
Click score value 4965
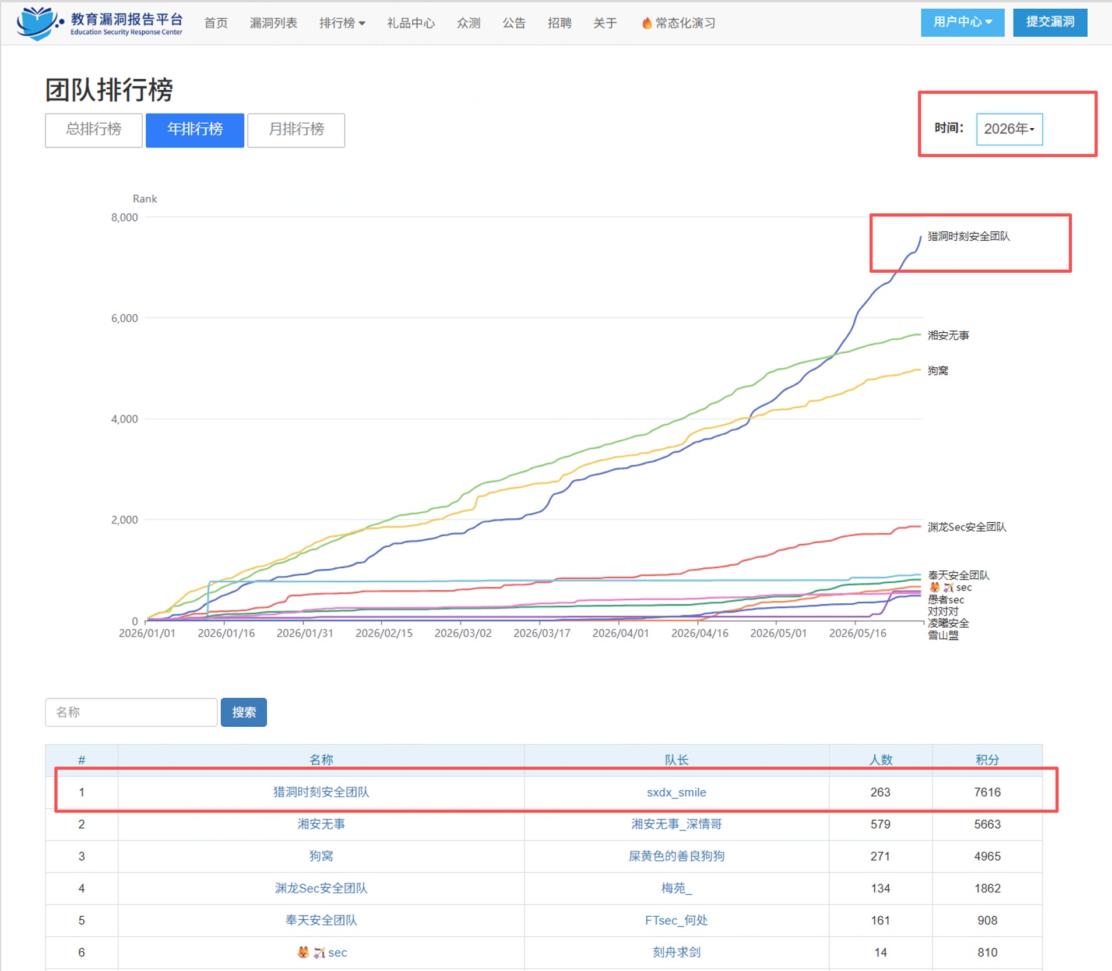coord(987,856)
